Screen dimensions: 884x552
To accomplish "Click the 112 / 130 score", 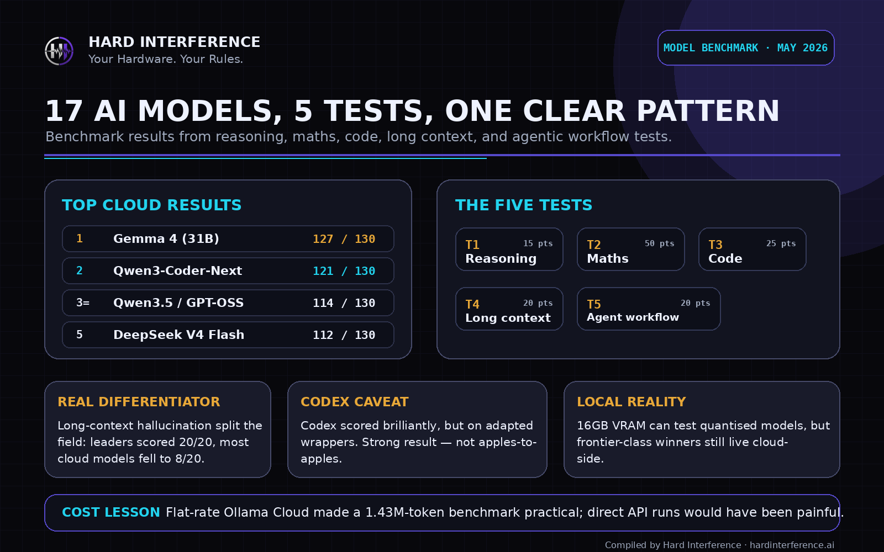I will 344,335.
